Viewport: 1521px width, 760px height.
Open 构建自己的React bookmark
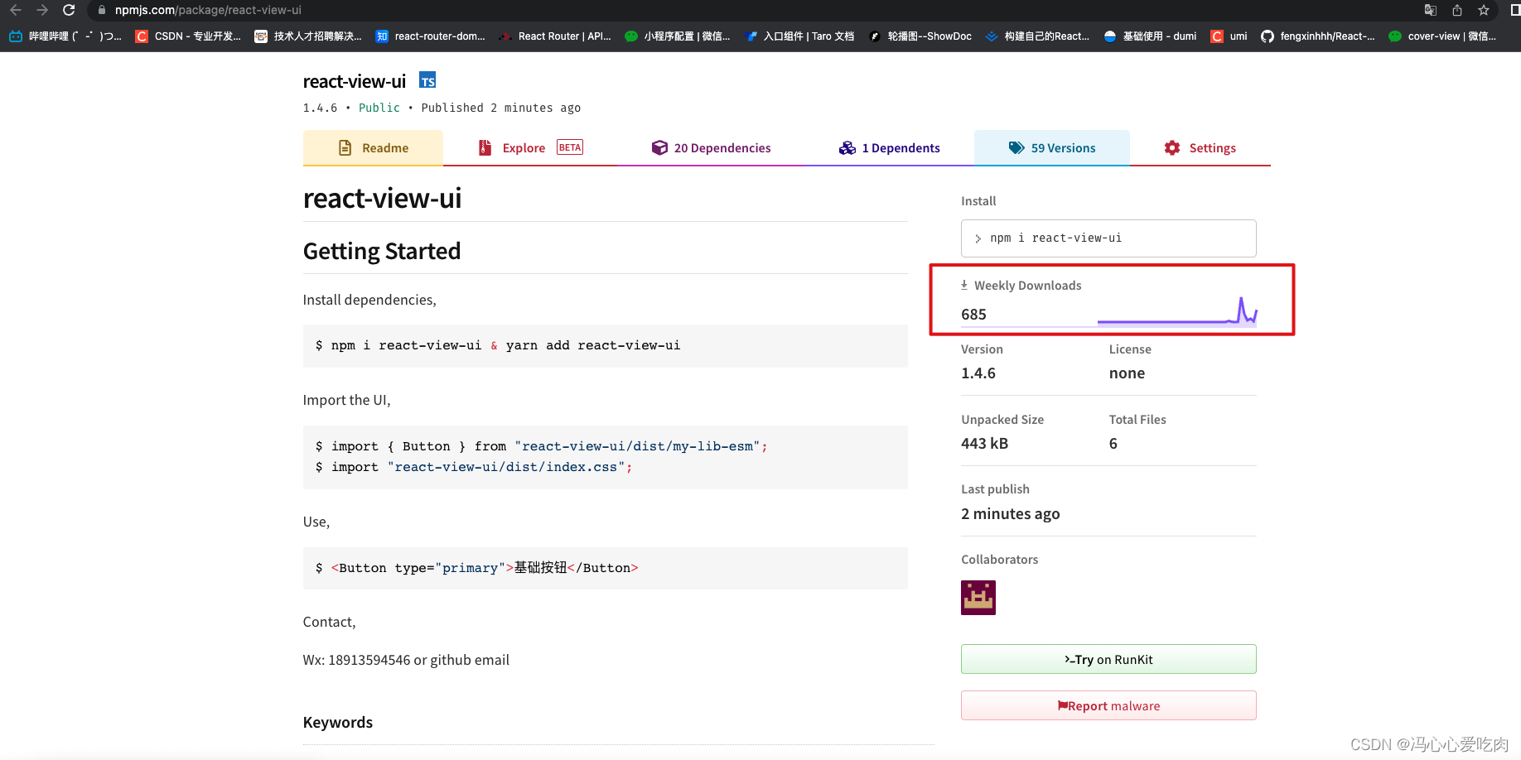pos(1037,36)
